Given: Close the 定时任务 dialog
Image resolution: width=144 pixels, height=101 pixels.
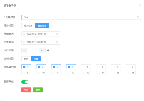Looking at the screenshot, I should tap(140, 5).
